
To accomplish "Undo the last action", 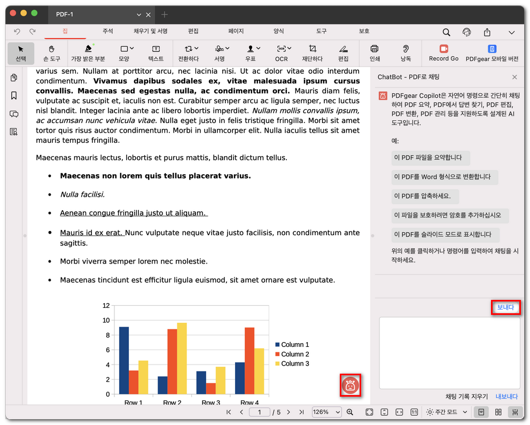I will pyautogui.click(x=17, y=32).
